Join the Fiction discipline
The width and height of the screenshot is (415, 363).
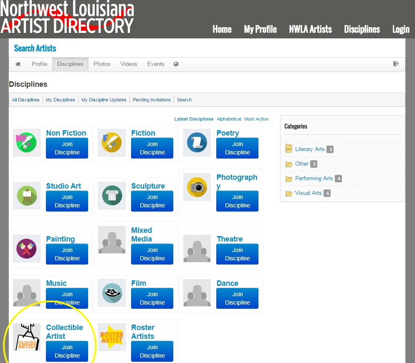coord(152,148)
